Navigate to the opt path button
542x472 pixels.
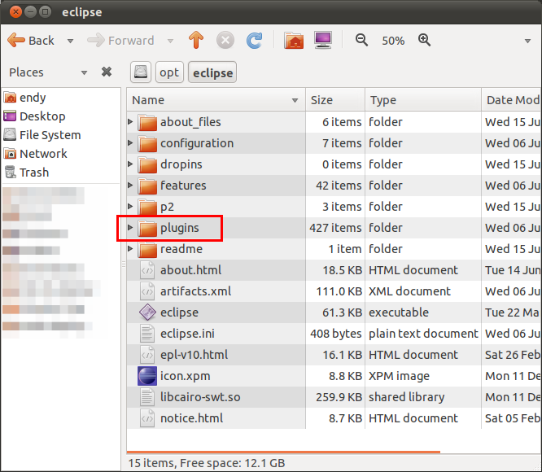[x=169, y=72]
